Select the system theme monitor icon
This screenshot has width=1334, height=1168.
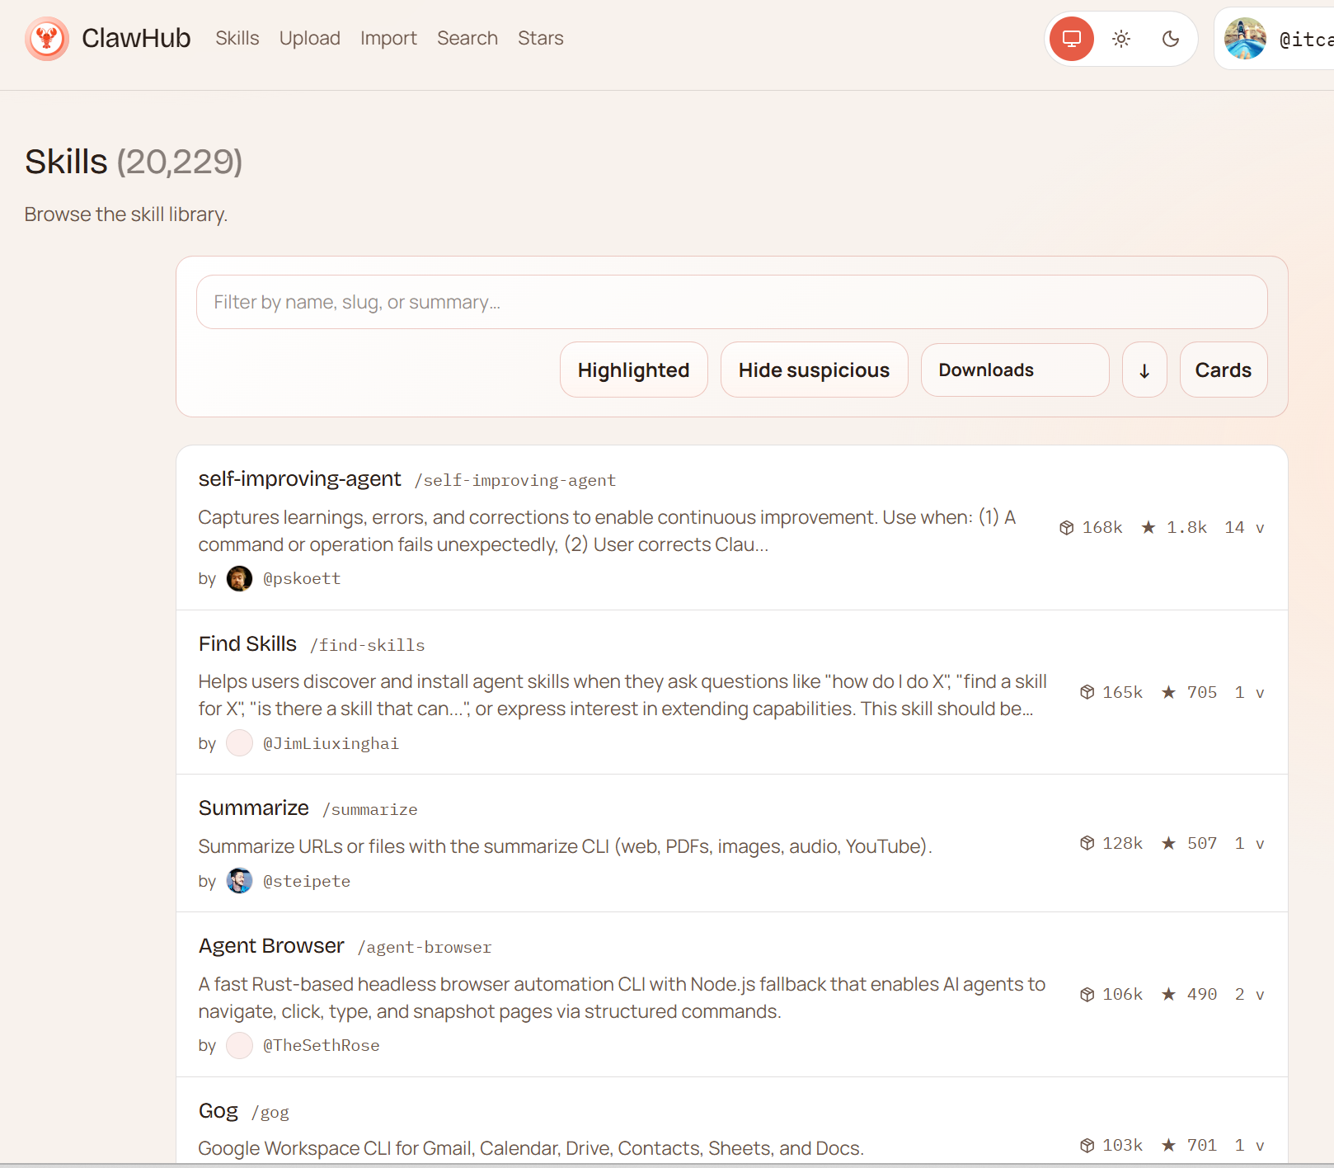[x=1071, y=39]
